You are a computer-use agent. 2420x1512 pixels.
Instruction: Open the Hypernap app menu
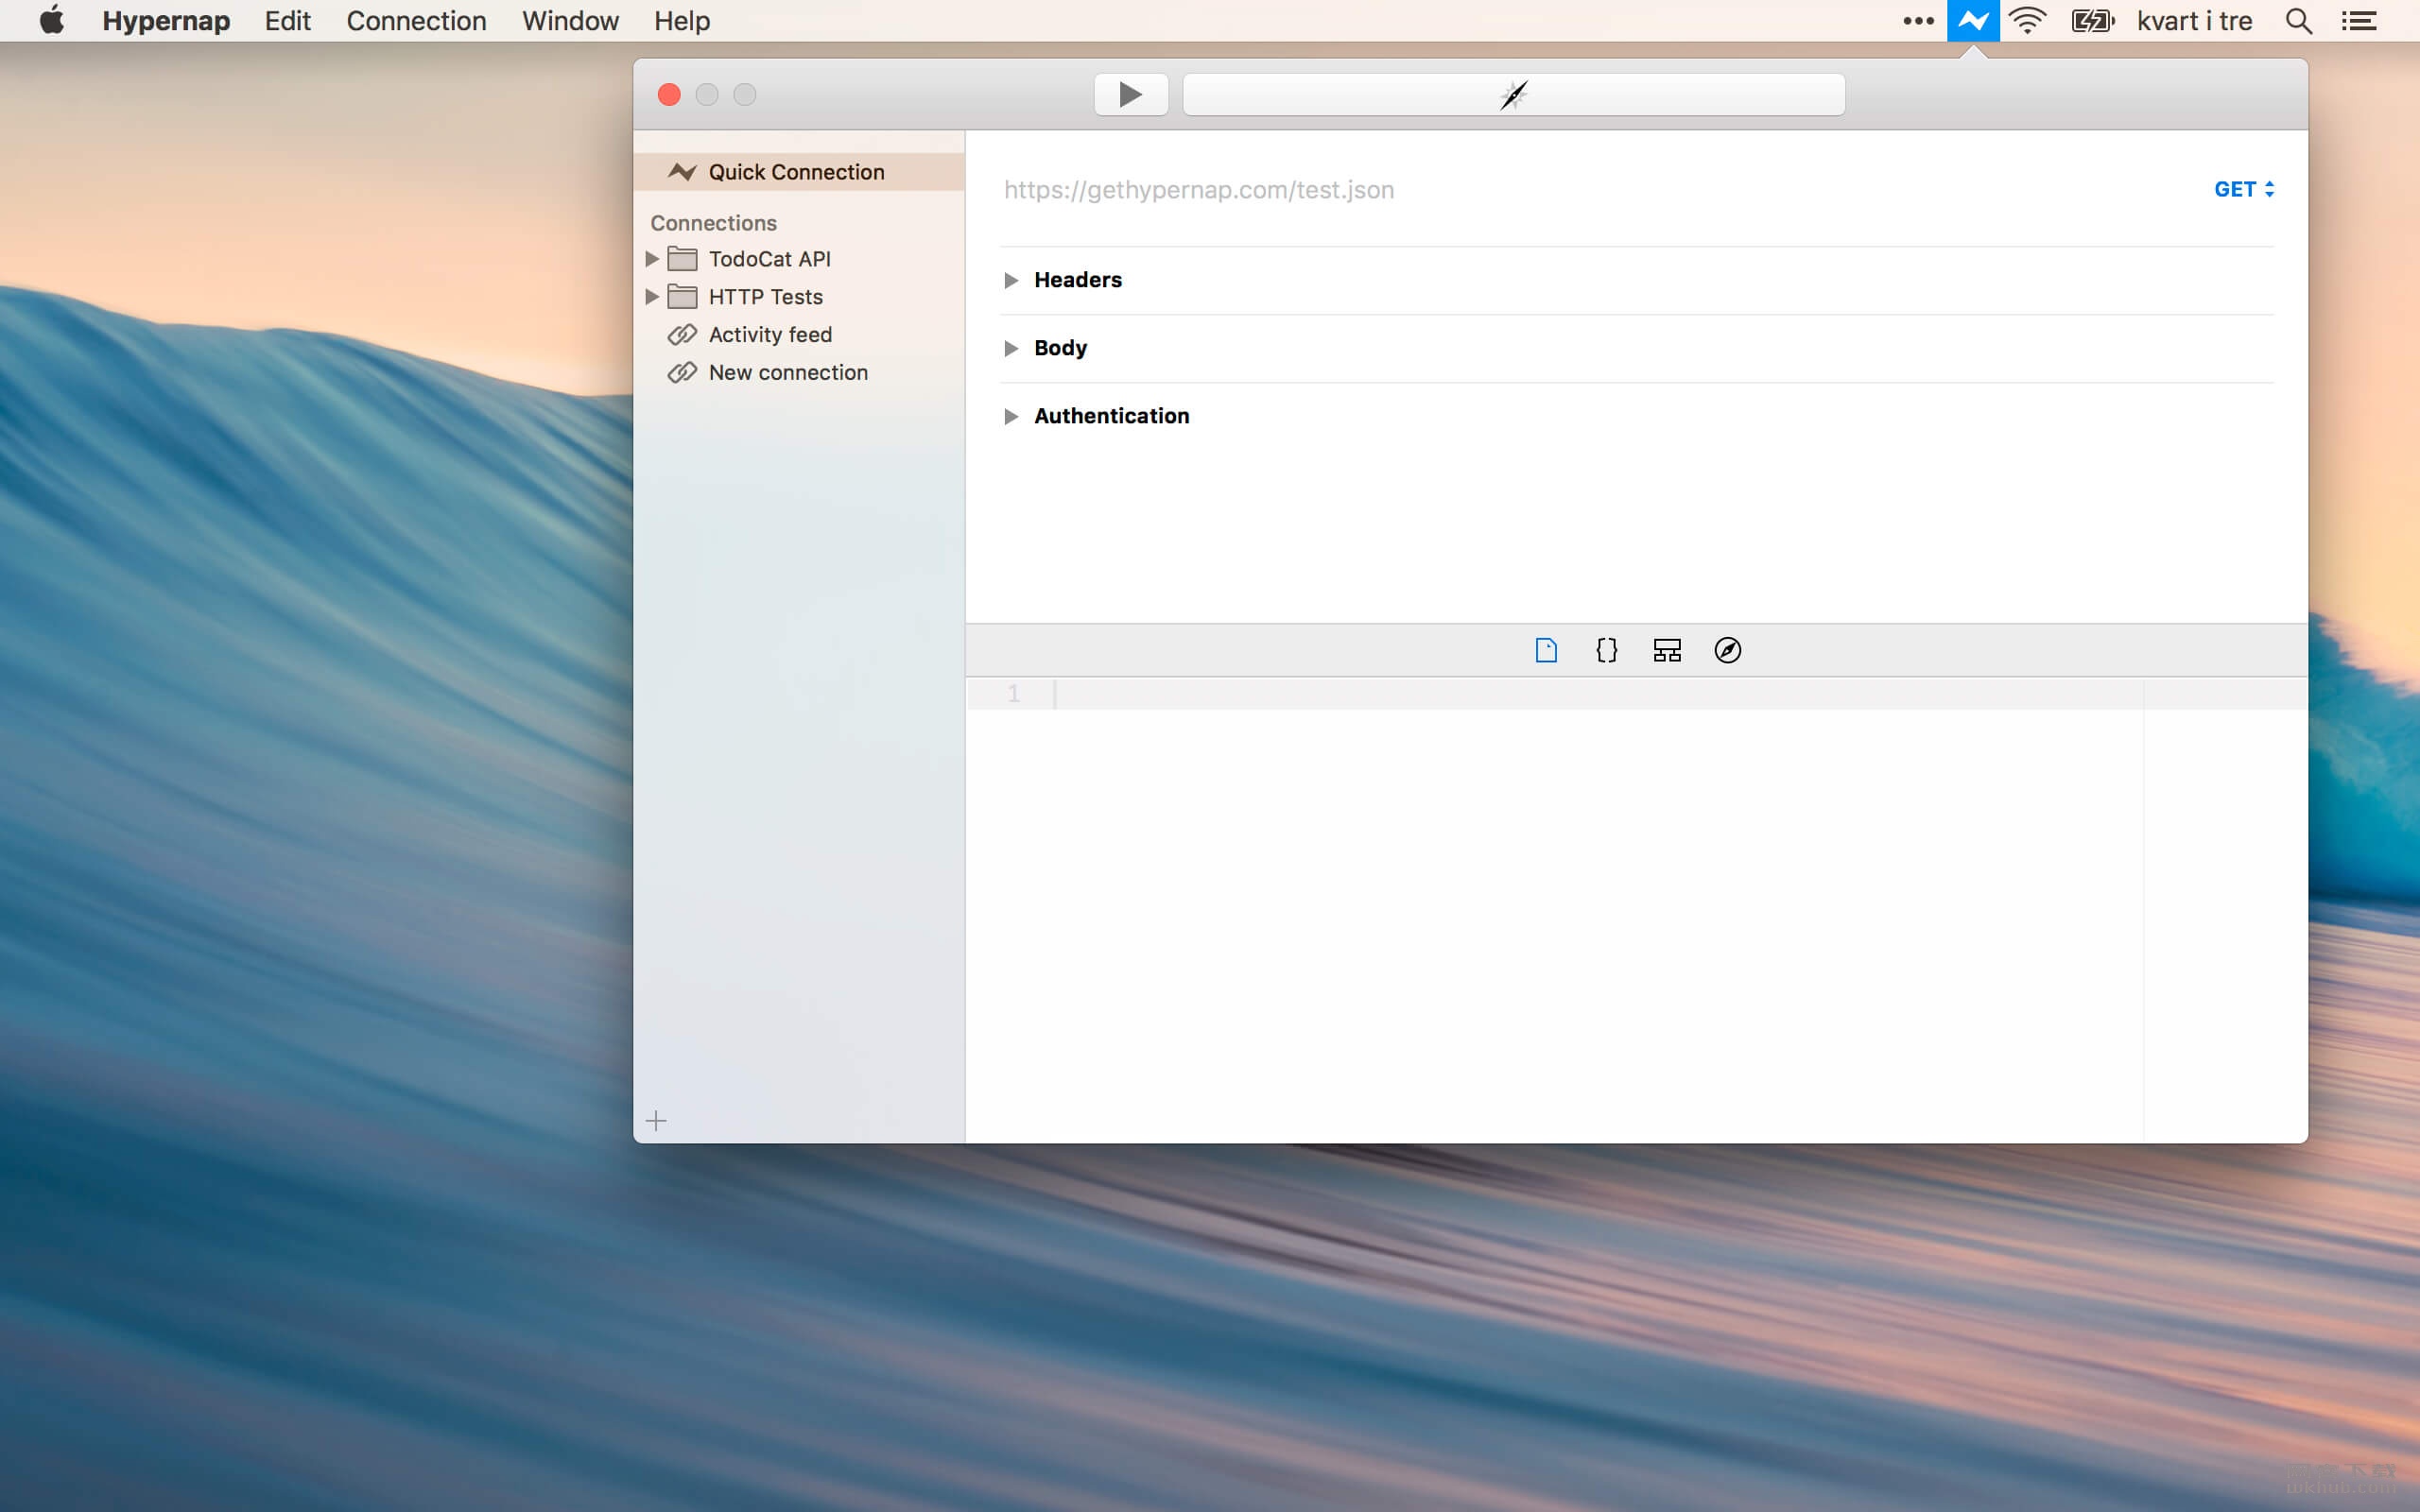(166, 20)
